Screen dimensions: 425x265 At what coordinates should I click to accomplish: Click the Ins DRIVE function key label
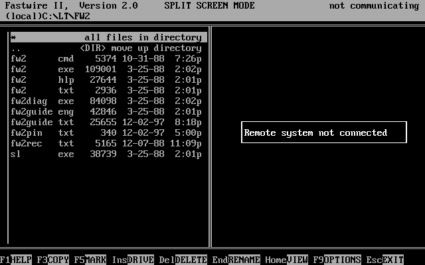click(133, 260)
